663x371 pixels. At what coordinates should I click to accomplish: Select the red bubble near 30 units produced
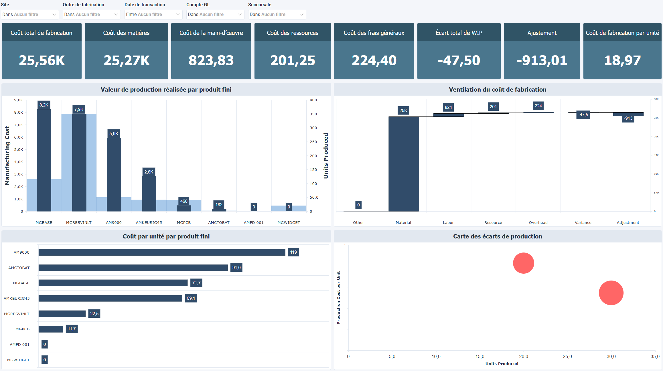tap(611, 293)
